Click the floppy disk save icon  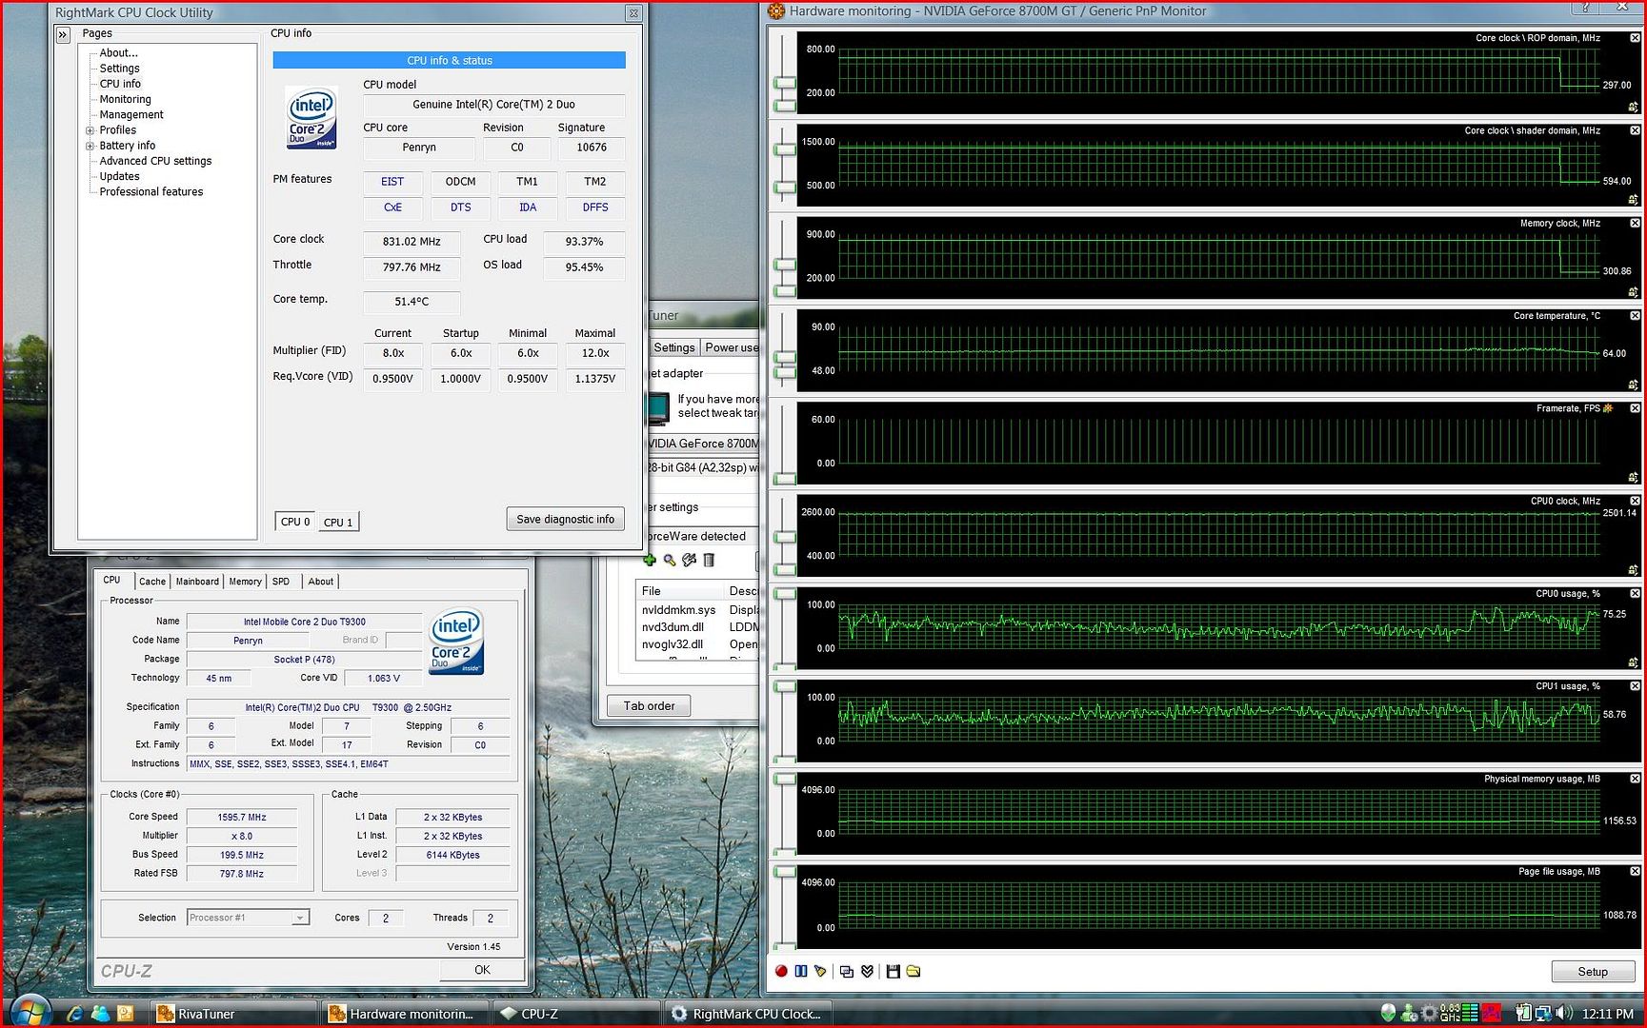tap(893, 971)
